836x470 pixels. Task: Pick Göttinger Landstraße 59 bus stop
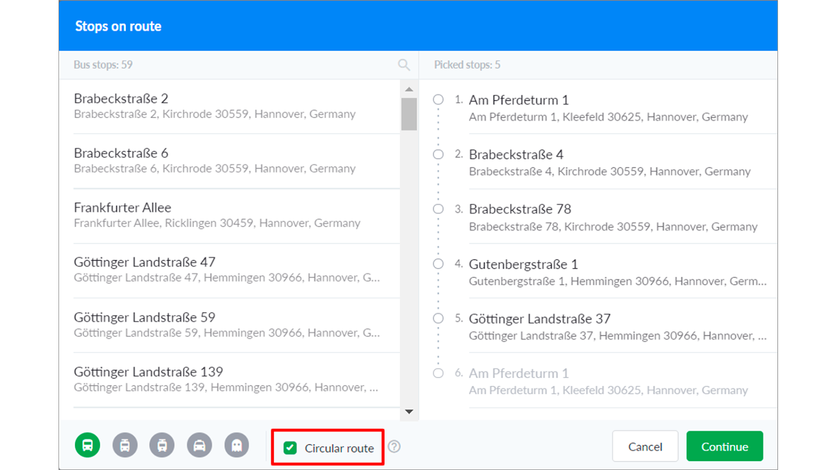230,324
